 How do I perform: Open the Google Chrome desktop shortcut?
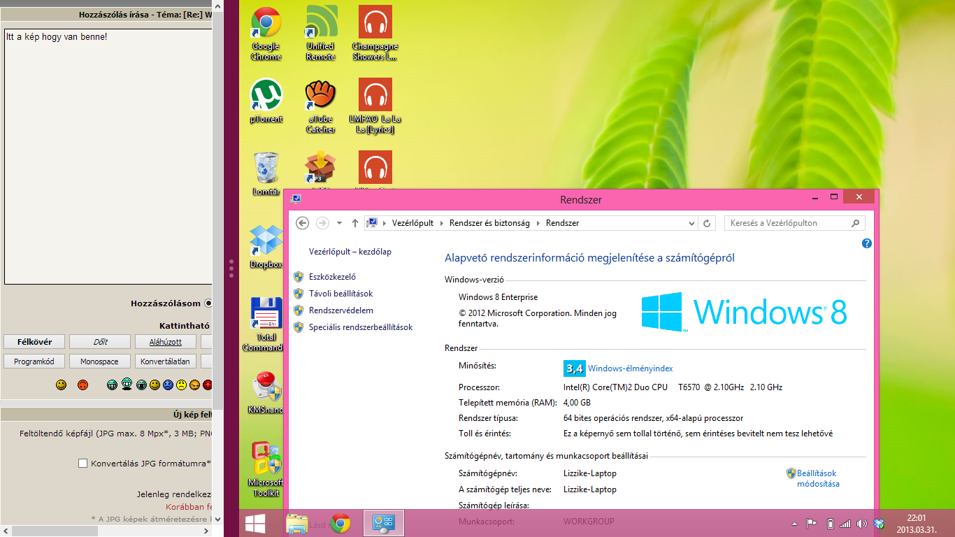point(266,33)
